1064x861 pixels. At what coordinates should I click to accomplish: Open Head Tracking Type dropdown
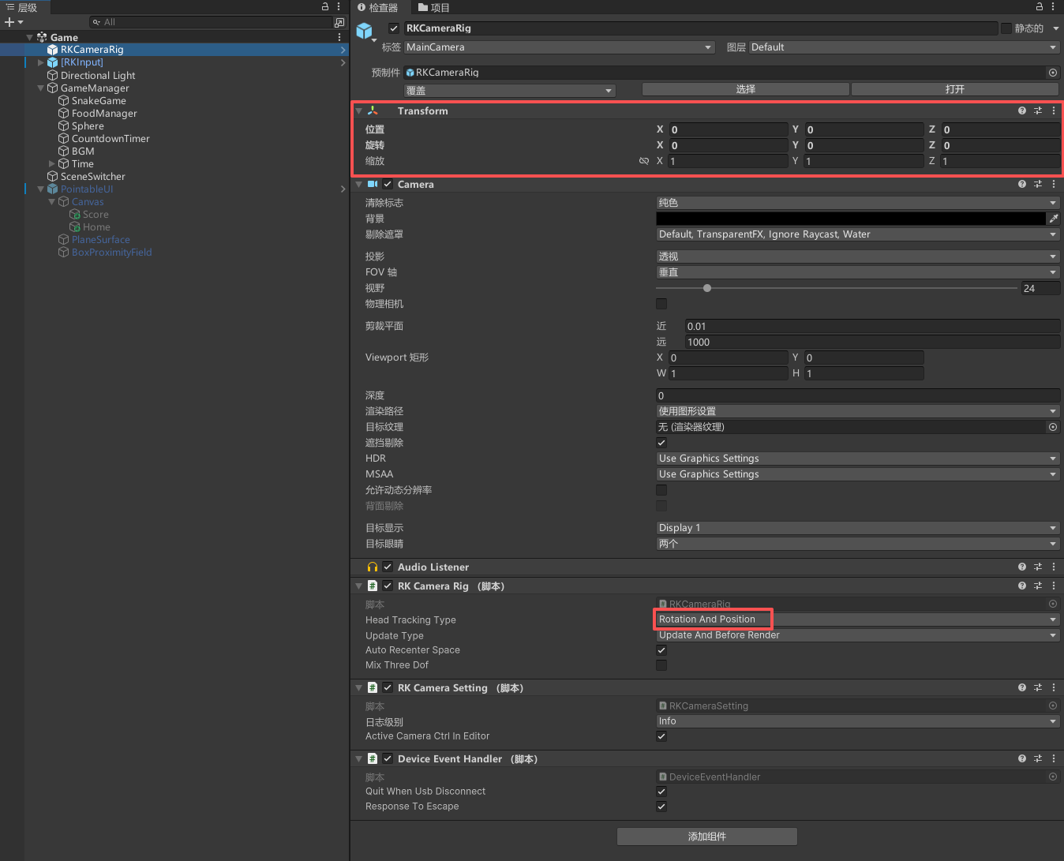tap(858, 620)
